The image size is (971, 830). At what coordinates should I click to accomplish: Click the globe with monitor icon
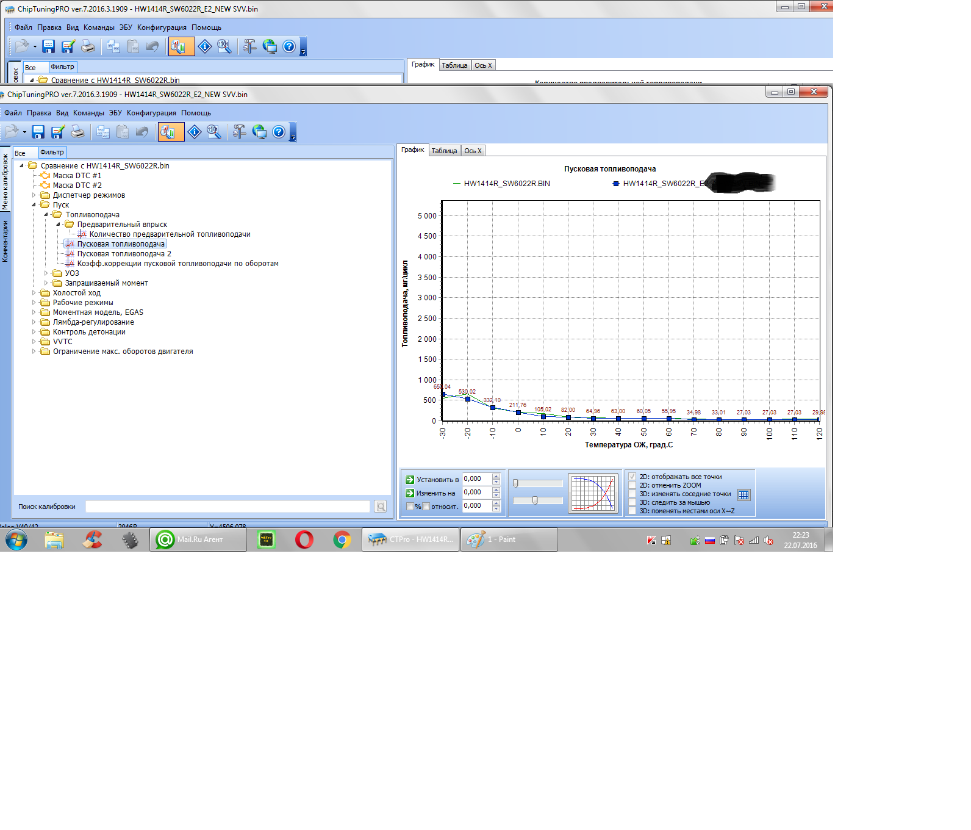[x=259, y=132]
